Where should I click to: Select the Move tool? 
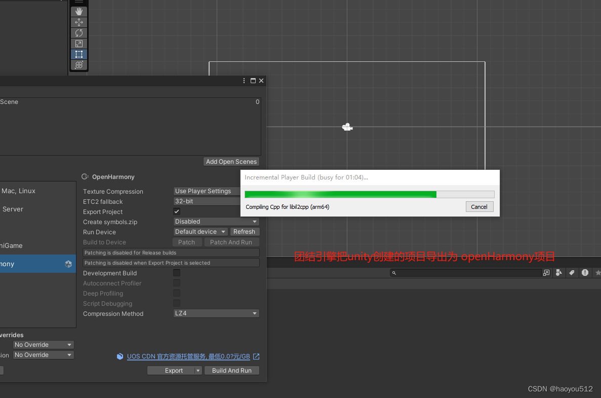pos(78,22)
